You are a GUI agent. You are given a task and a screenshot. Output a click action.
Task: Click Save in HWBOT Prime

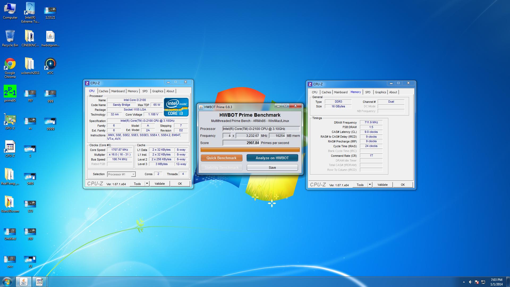(x=272, y=167)
